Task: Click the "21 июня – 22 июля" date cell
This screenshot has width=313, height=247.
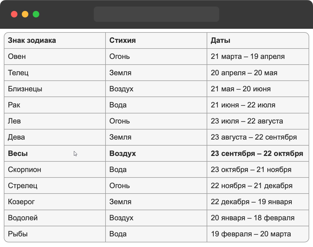Action: [243, 105]
